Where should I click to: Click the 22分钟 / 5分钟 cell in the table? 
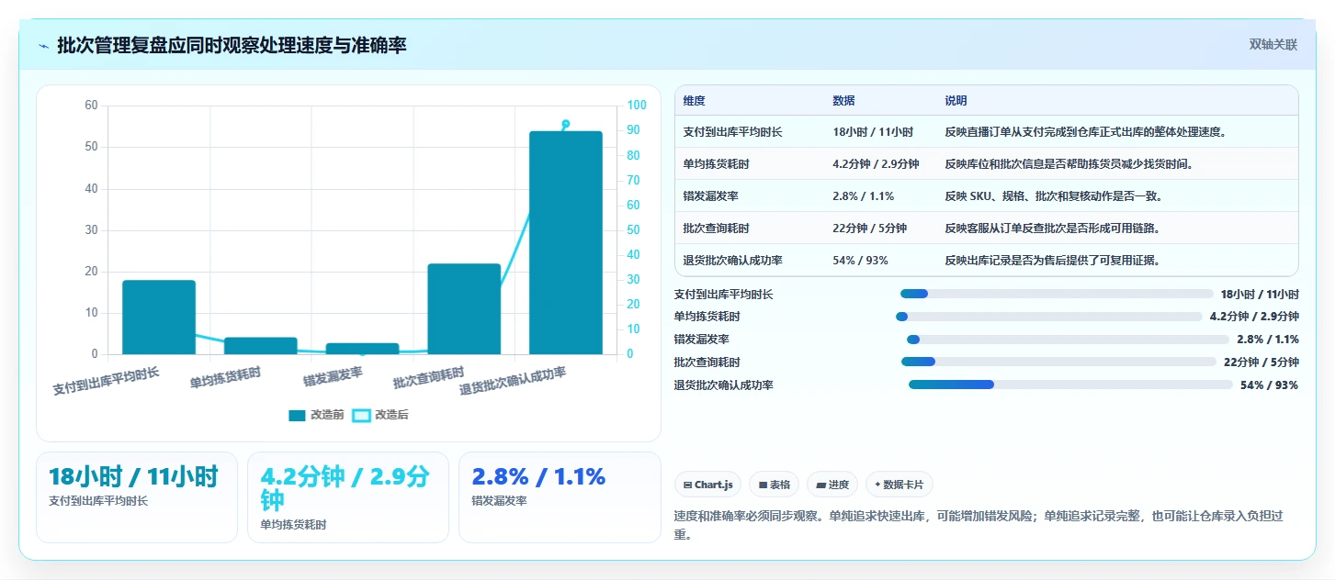tap(869, 229)
